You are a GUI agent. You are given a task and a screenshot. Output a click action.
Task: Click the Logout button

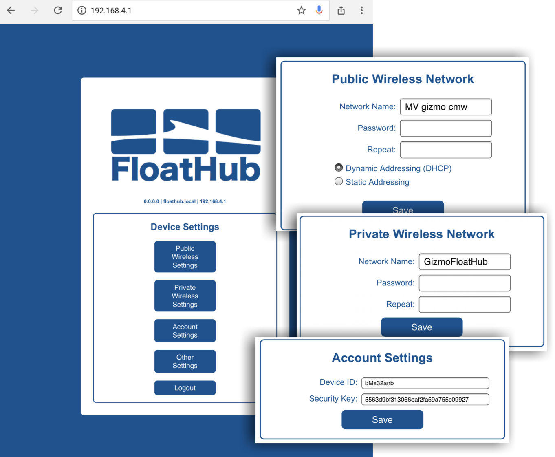(185, 388)
